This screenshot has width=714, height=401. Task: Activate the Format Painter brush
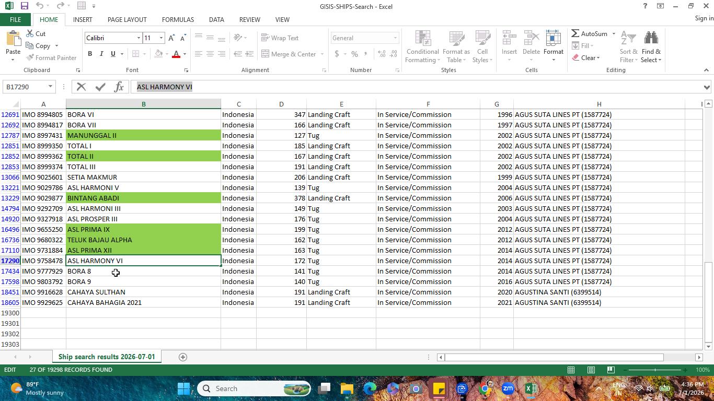click(x=51, y=57)
